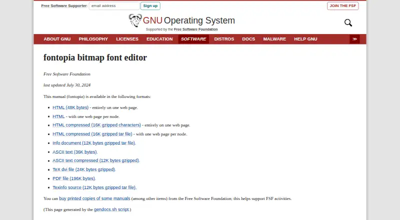
Task: Go to the MALWARE section
Action: 274,39
